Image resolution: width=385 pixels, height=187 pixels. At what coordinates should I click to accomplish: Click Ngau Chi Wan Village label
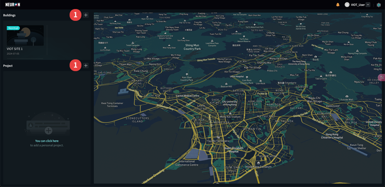[315, 99]
